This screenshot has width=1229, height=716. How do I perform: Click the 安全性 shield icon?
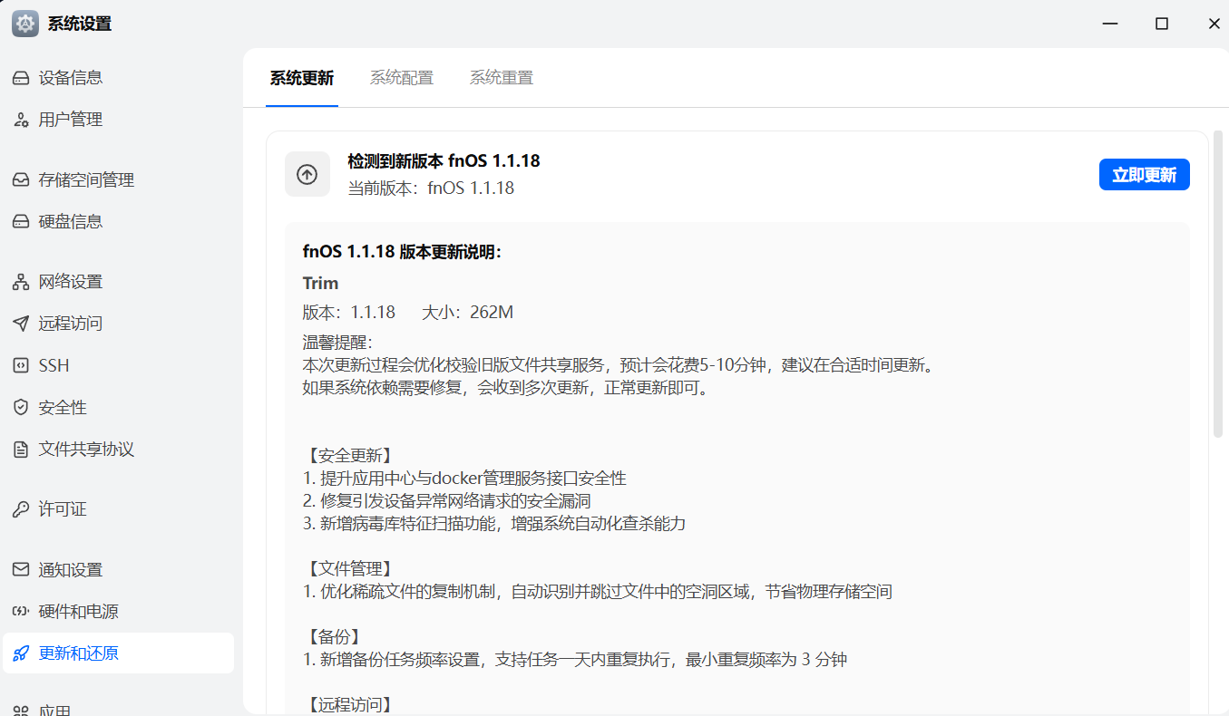[x=21, y=407]
